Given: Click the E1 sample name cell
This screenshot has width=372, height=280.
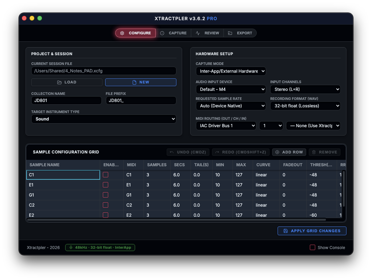Looking at the screenshot, I should click(63, 185).
